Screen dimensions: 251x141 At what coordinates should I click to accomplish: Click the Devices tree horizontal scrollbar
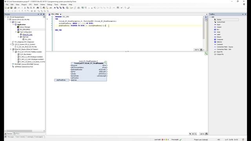coord(19,131)
